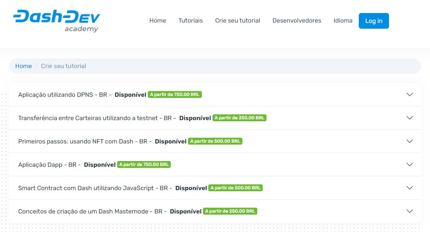Click the 750.00 BRL badge on DPNS row

pos(175,94)
